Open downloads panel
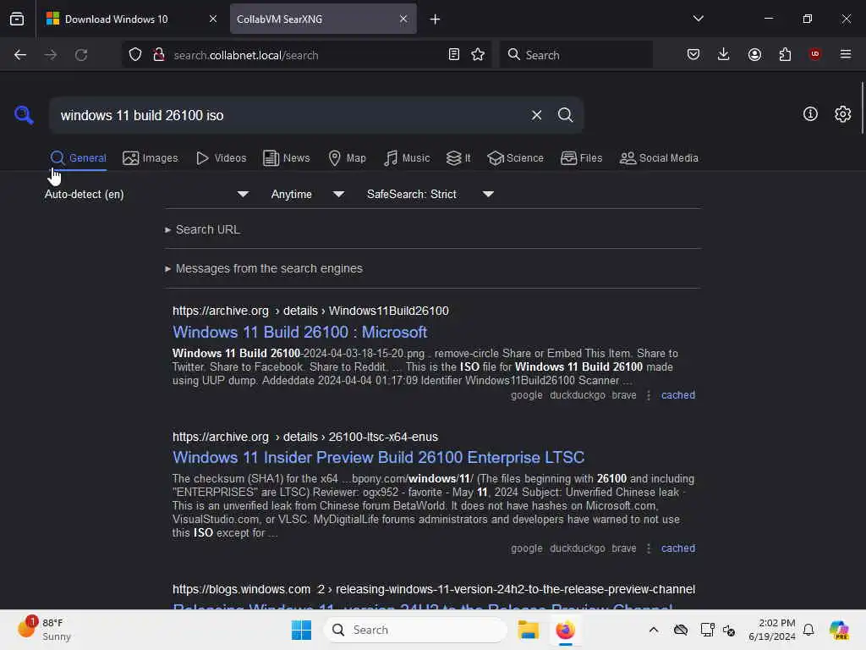 pyautogui.click(x=724, y=54)
